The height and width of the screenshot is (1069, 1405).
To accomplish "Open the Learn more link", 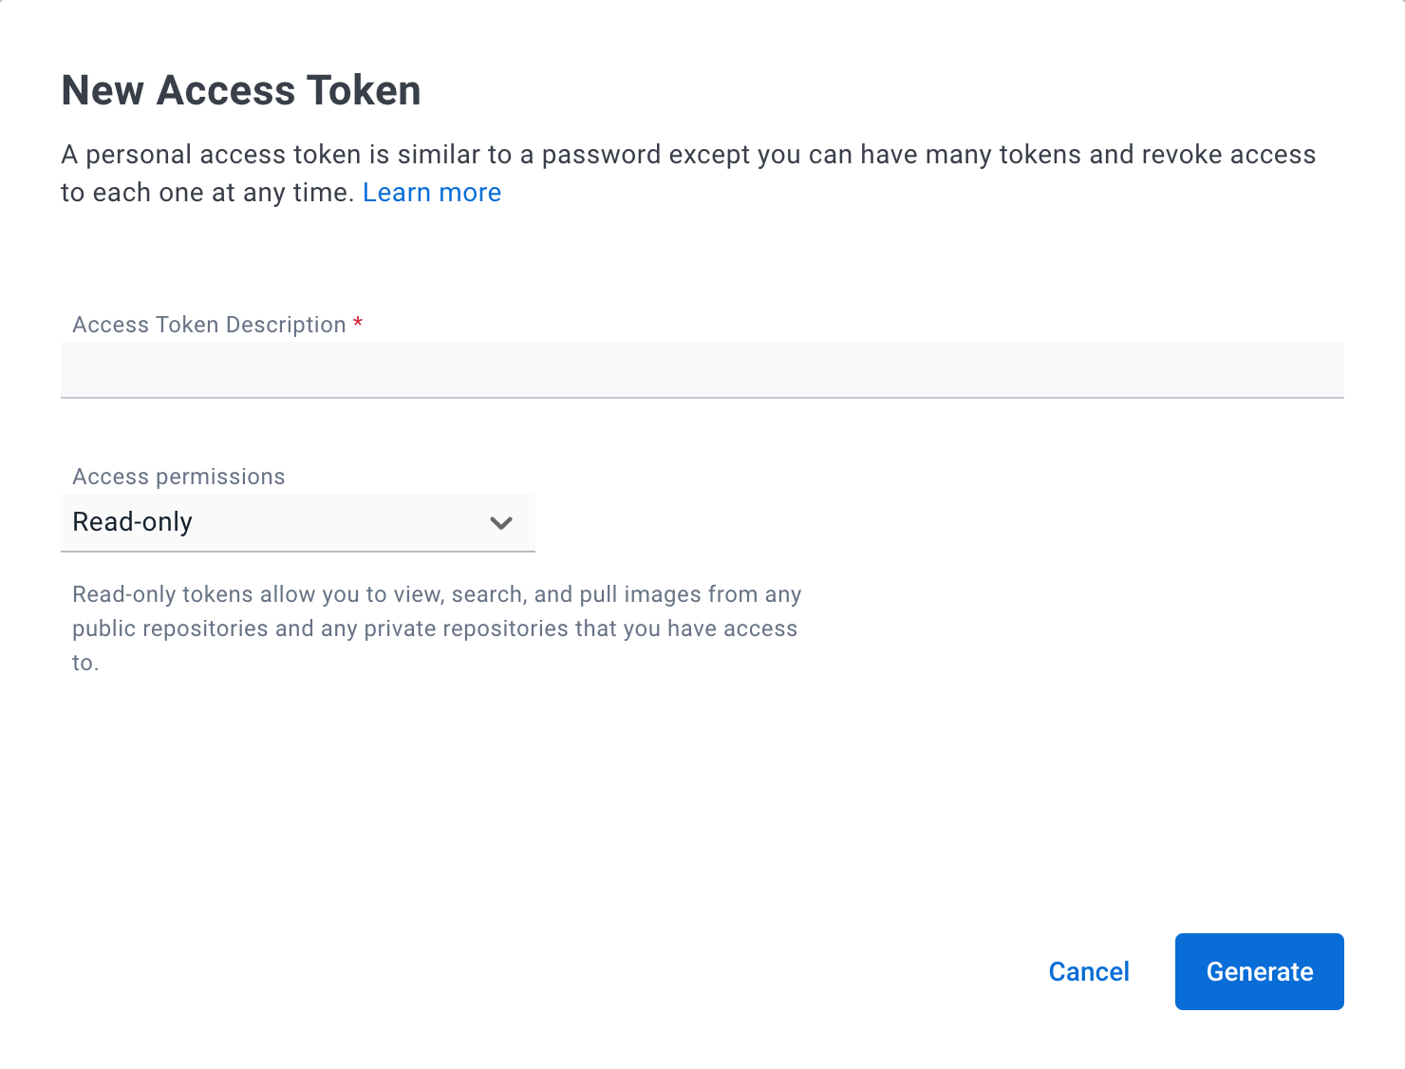I will pyautogui.click(x=431, y=193).
